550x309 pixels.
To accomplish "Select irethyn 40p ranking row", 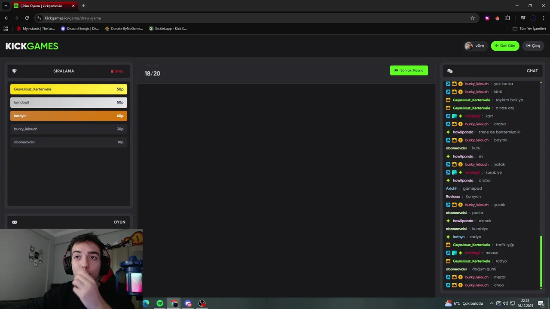I will tap(69, 116).
